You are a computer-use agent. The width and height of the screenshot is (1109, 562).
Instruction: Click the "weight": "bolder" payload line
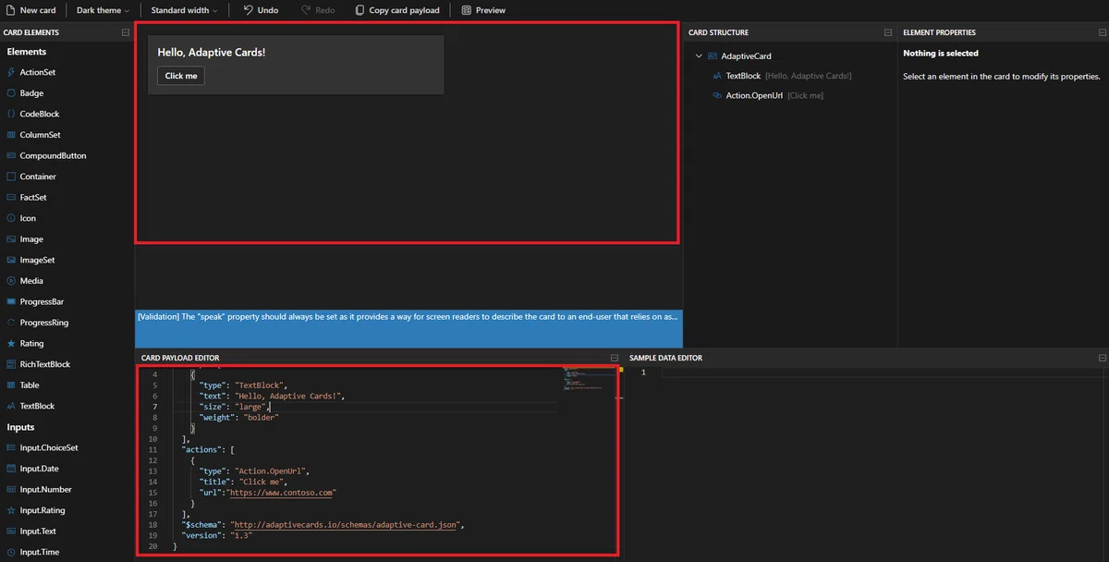pyautogui.click(x=239, y=417)
